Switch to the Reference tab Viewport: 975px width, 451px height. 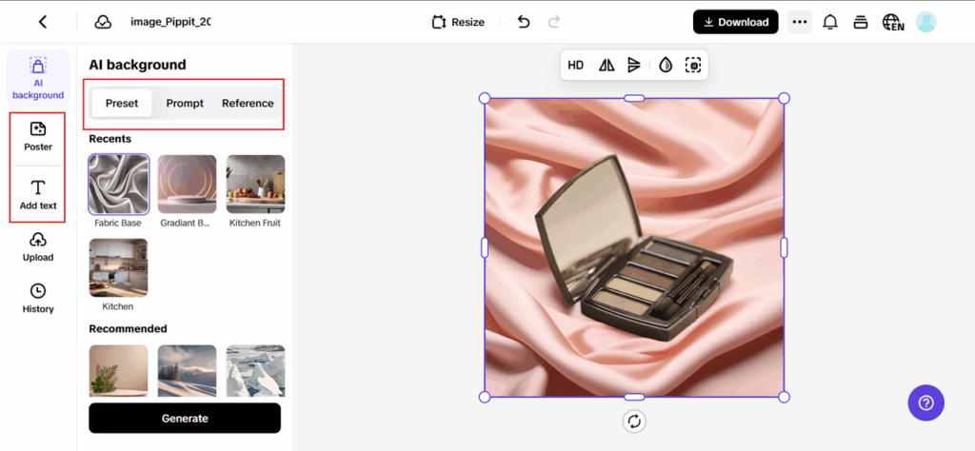click(248, 103)
